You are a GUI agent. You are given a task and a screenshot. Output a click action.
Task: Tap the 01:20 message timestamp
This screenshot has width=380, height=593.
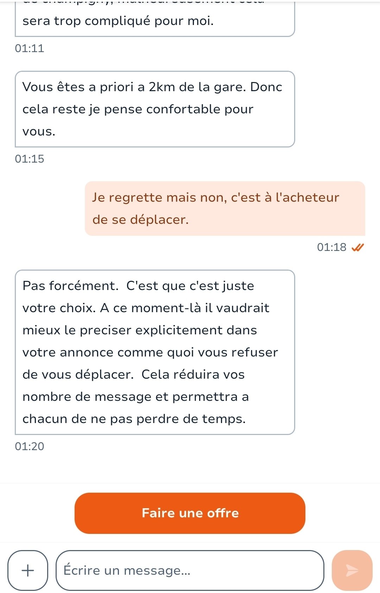pyautogui.click(x=30, y=446)
